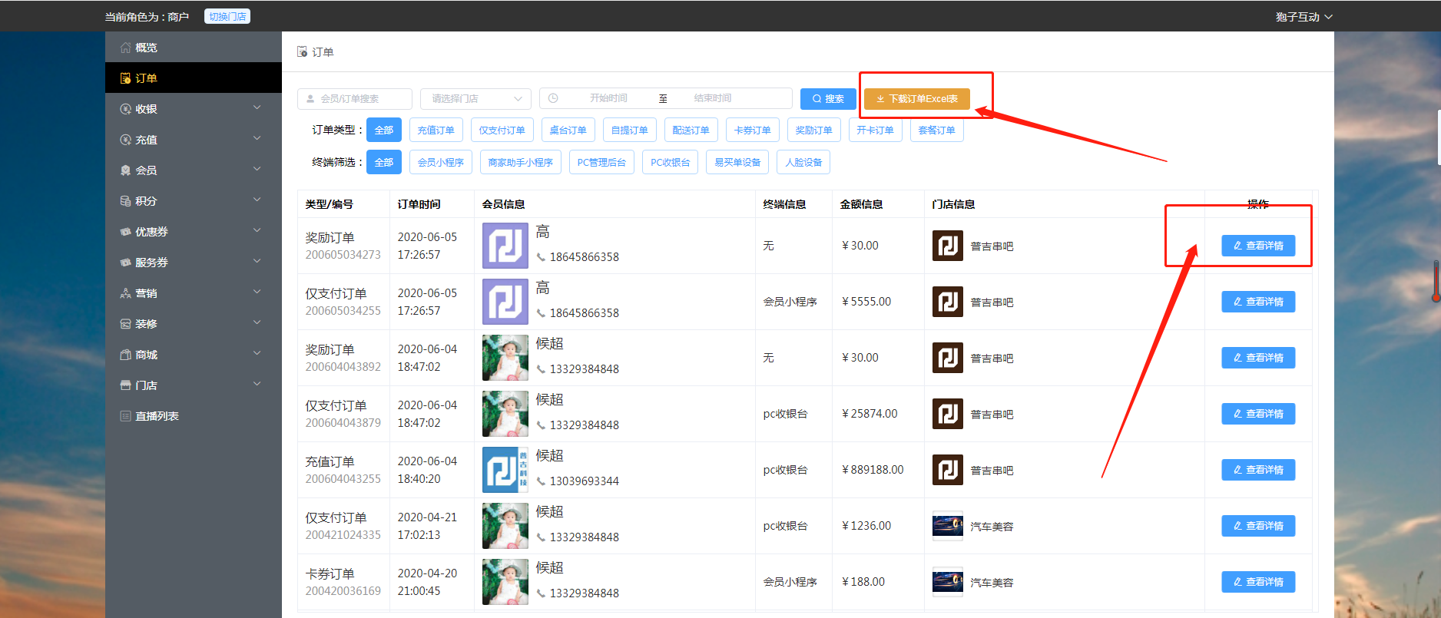
Task: Expand the 积分 submenu chevron
Action: coord(257,200)
